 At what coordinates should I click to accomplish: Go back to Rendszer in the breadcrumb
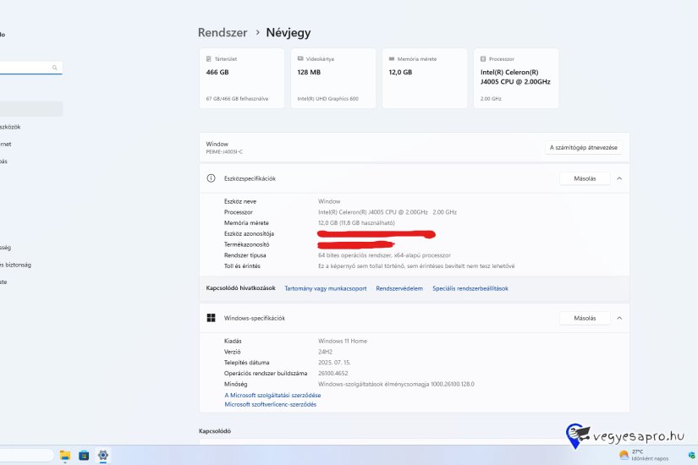[223, 33]
